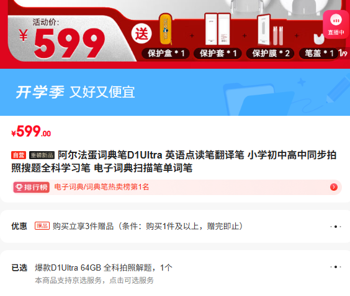
Task: Click the 保护盒 *1 gift label
Action: point(166,53)
